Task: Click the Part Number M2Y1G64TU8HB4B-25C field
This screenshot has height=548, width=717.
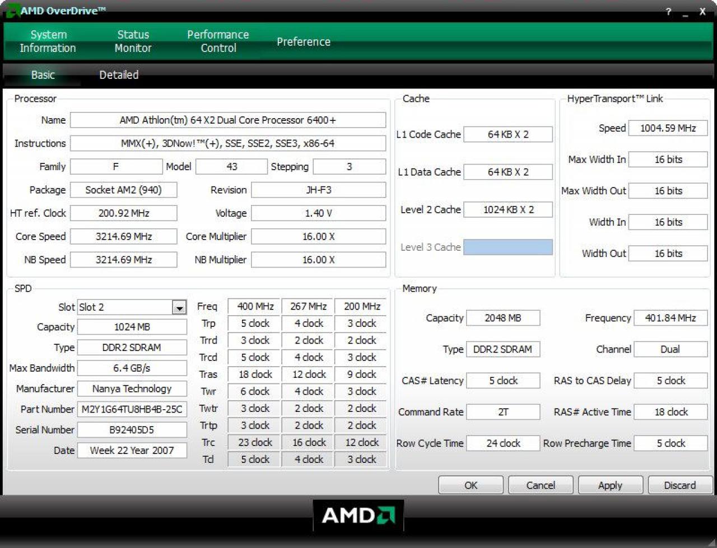Action: point(132,409)
